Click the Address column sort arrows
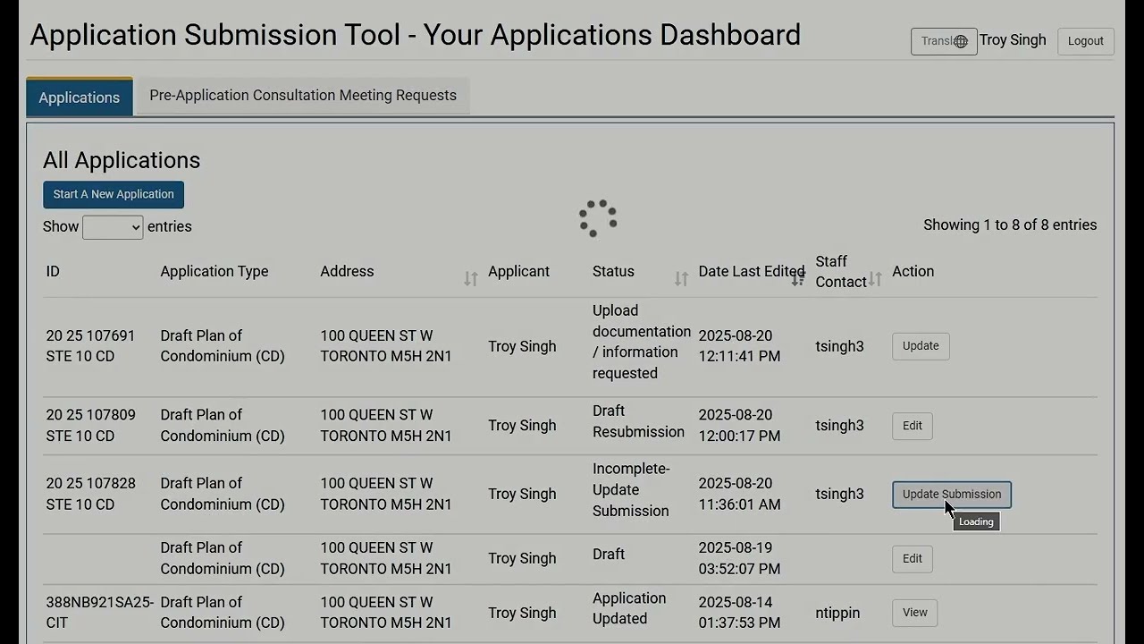Image resolution: width=1144 pixels, height=644 pixels. tap(471, 279)
